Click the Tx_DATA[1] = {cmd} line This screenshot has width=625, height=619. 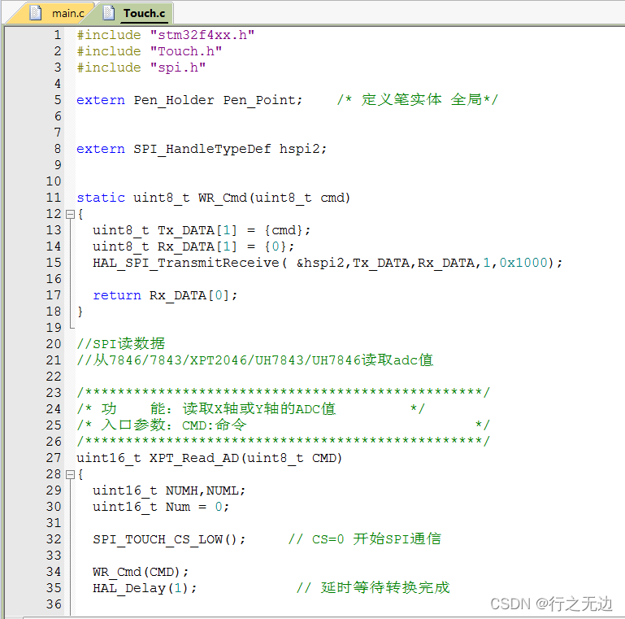point(202,230)
